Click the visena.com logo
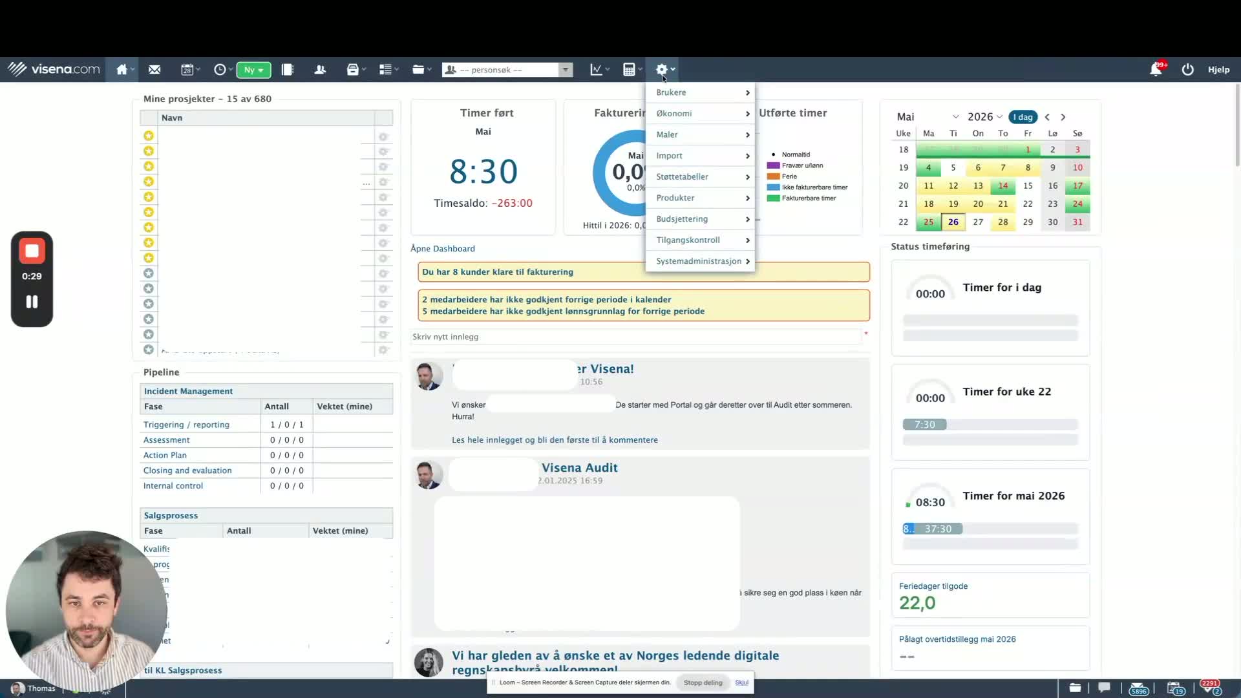Screen dimensions: 1241x698 54,69
